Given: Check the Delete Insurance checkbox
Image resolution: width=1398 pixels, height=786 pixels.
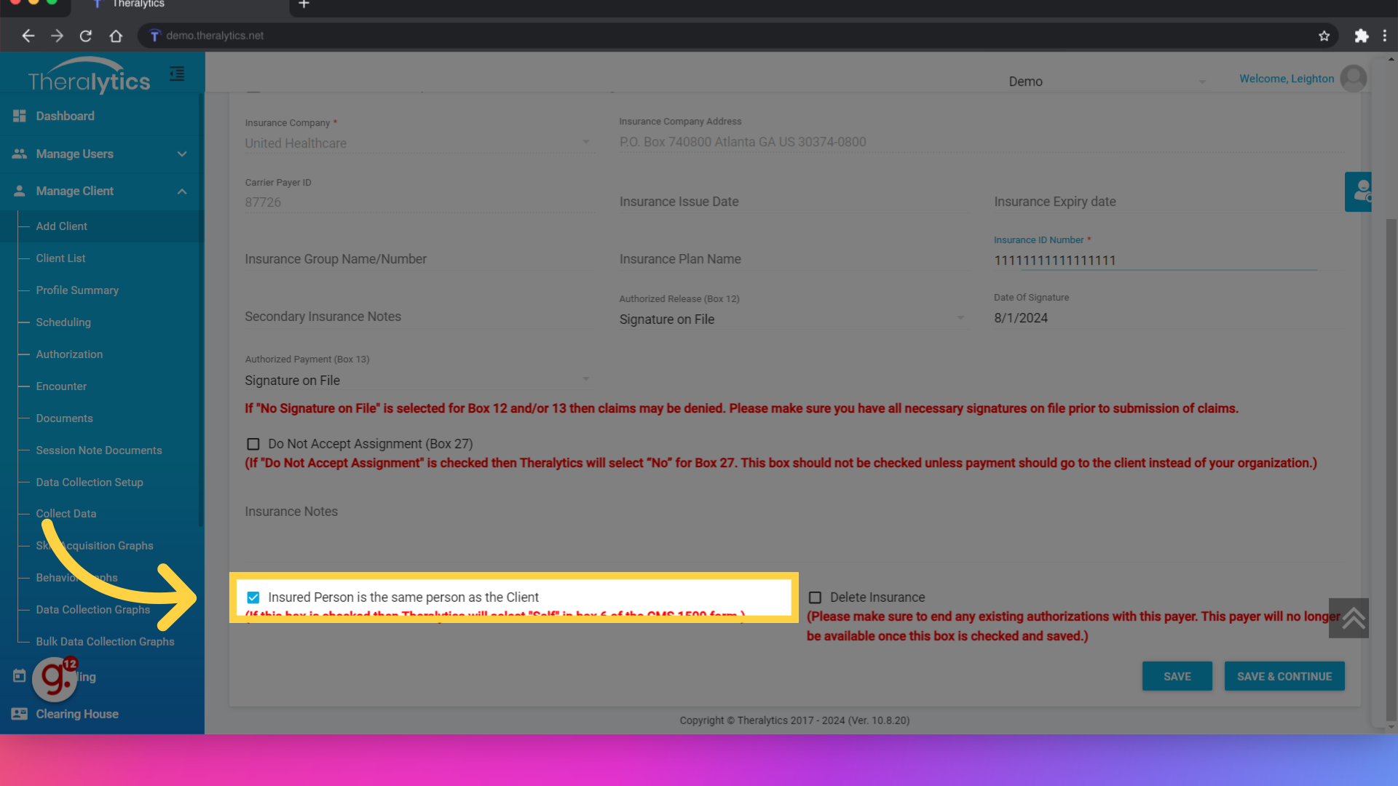Looking at the screenshot, I should (x=814, y=597).
